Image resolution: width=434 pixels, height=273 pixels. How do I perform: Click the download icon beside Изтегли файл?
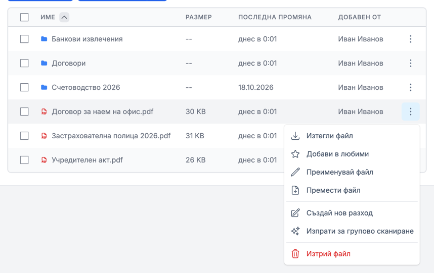coord(295,136)
